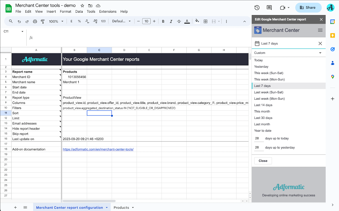
Task: Print the spreadsheet
Action: [x=35, y=21]
